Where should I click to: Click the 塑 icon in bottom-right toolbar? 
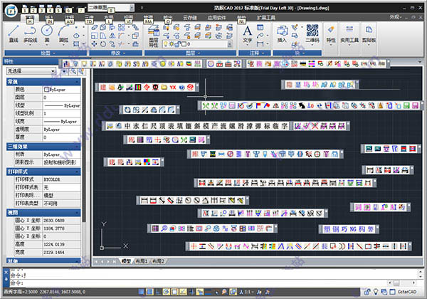tap(327, 229)
